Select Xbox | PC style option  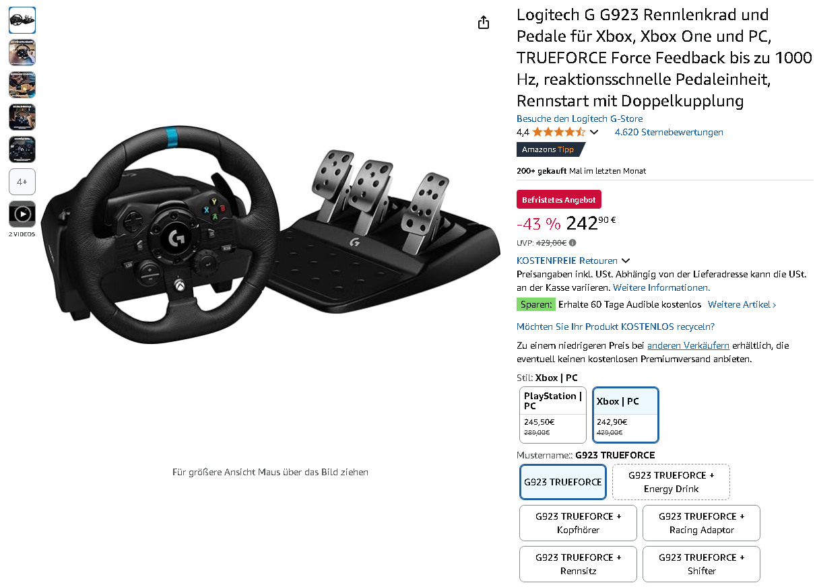pyautogui.click(x=626, y=415)
